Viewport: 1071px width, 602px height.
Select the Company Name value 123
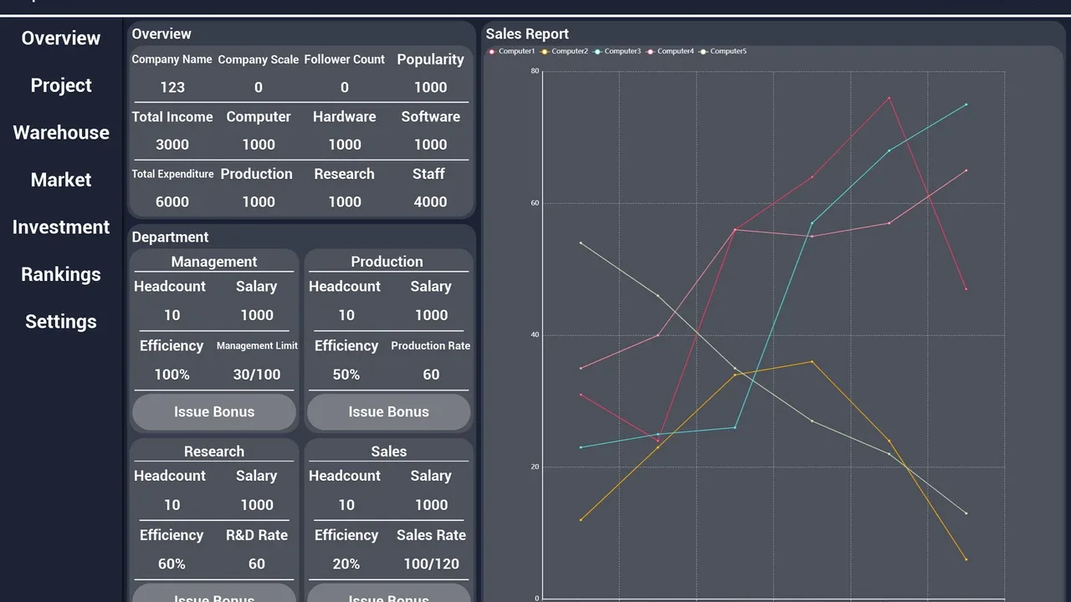click(x=172, y=87)
